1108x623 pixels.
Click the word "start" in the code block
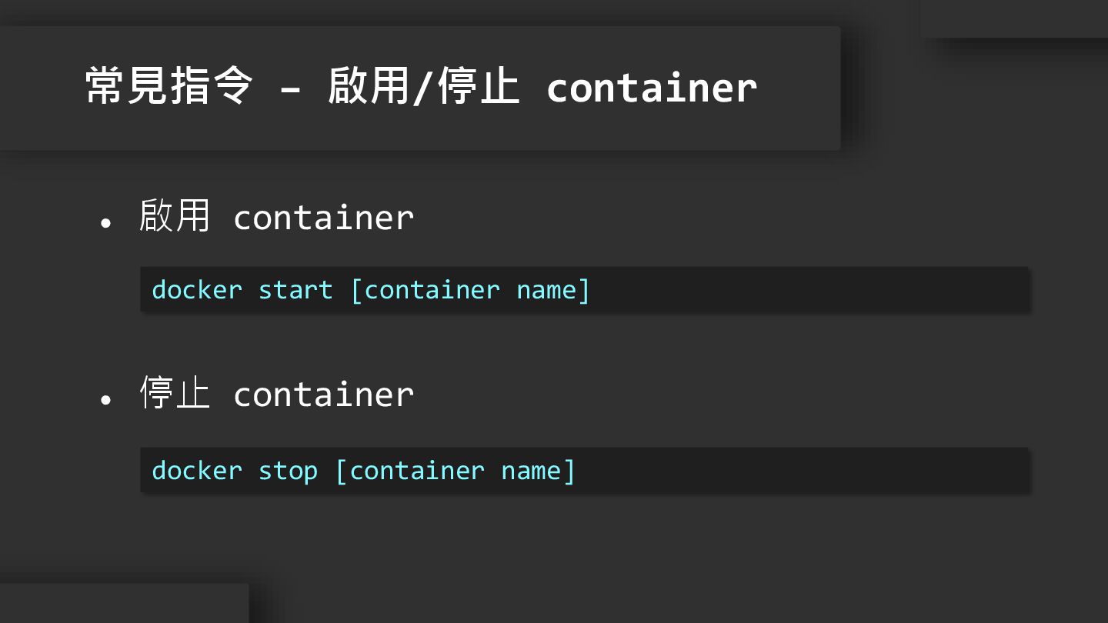[x=295, y=290]
